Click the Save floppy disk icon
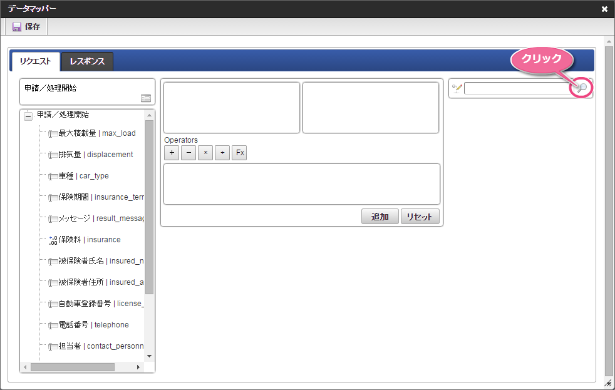Screen dimensions: 615x390 coord(17,27)
